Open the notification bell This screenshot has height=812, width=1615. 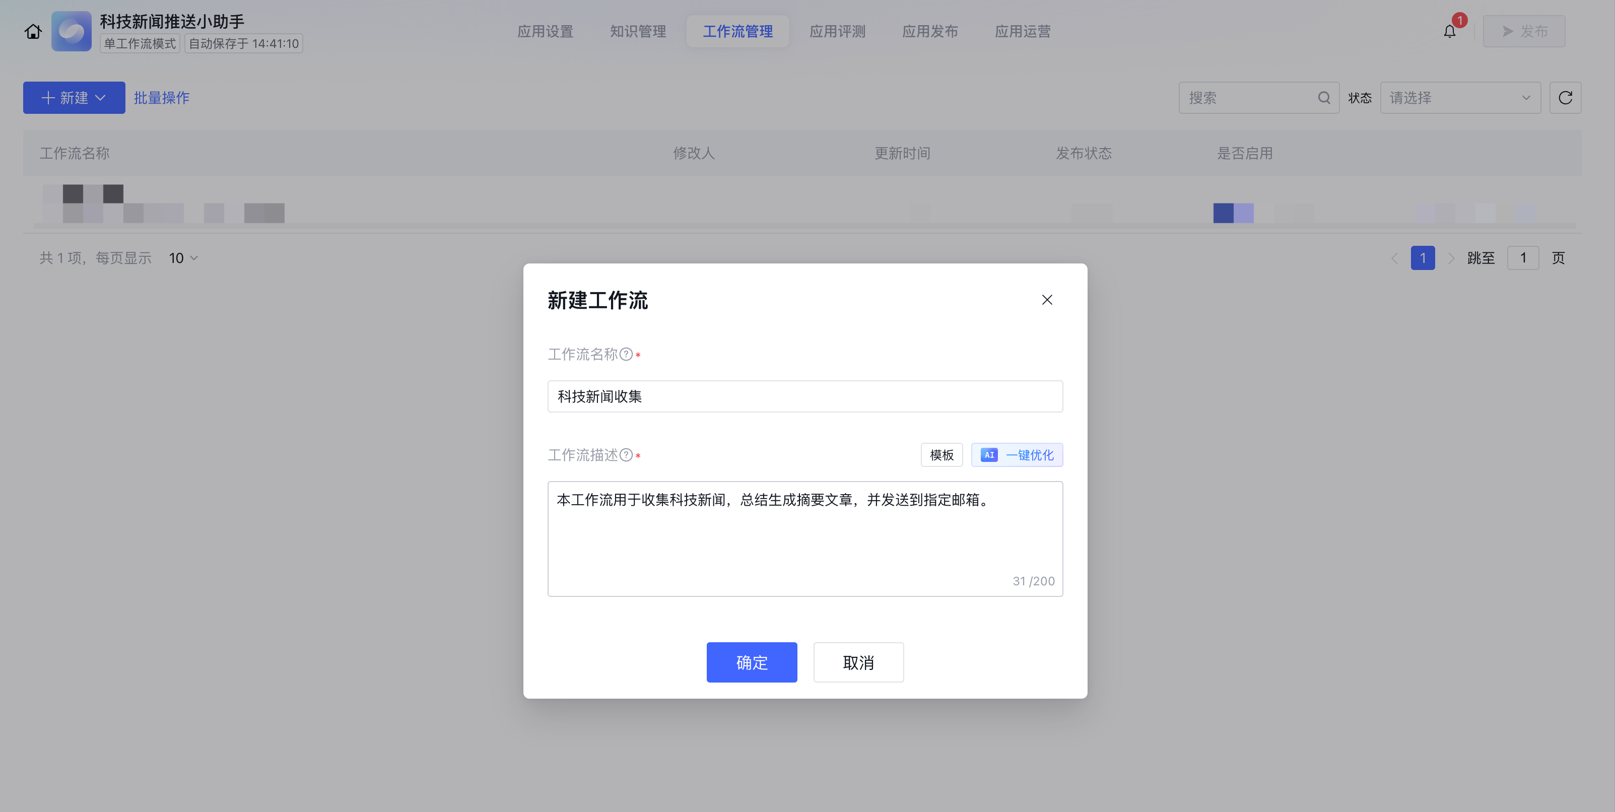(1449, 31)
